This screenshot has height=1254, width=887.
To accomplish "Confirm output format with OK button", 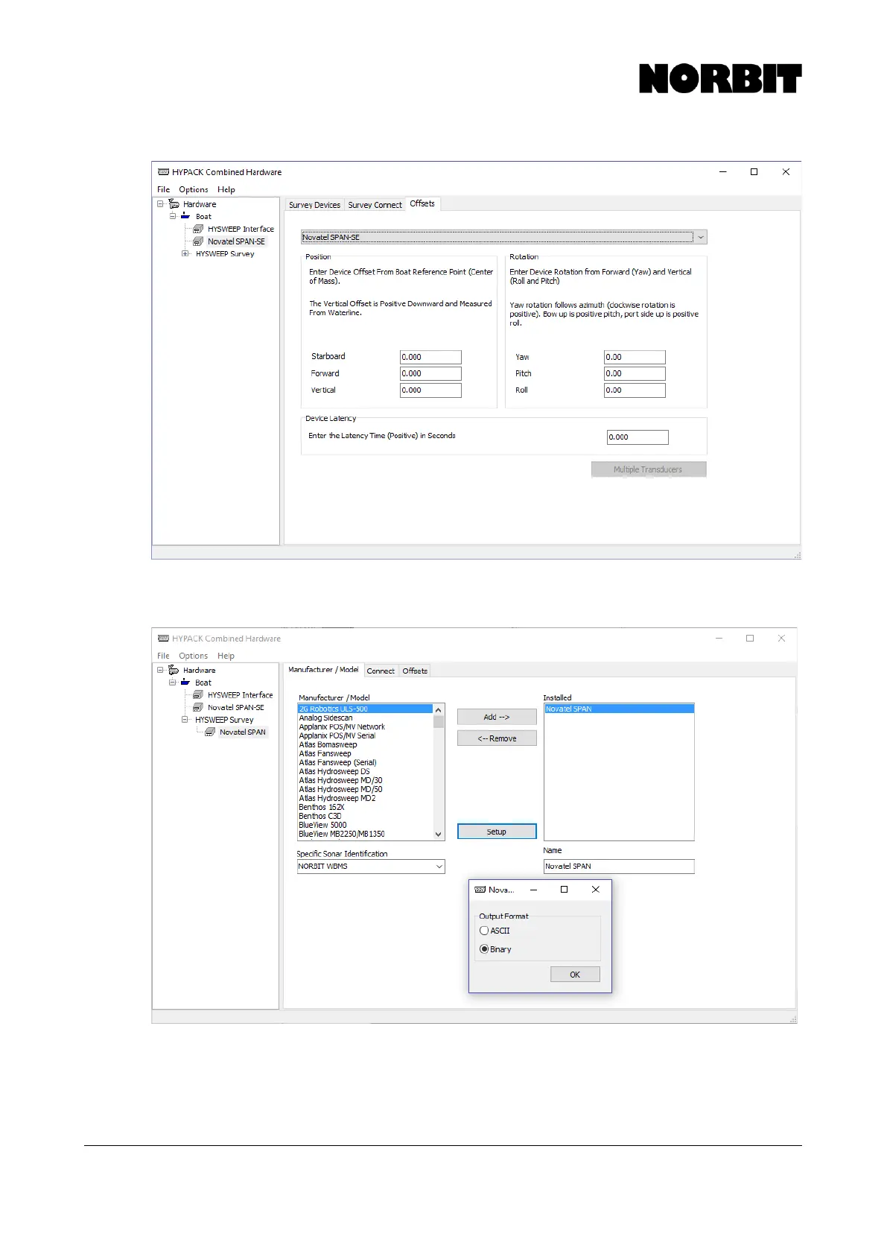I will tap(575, 975).
